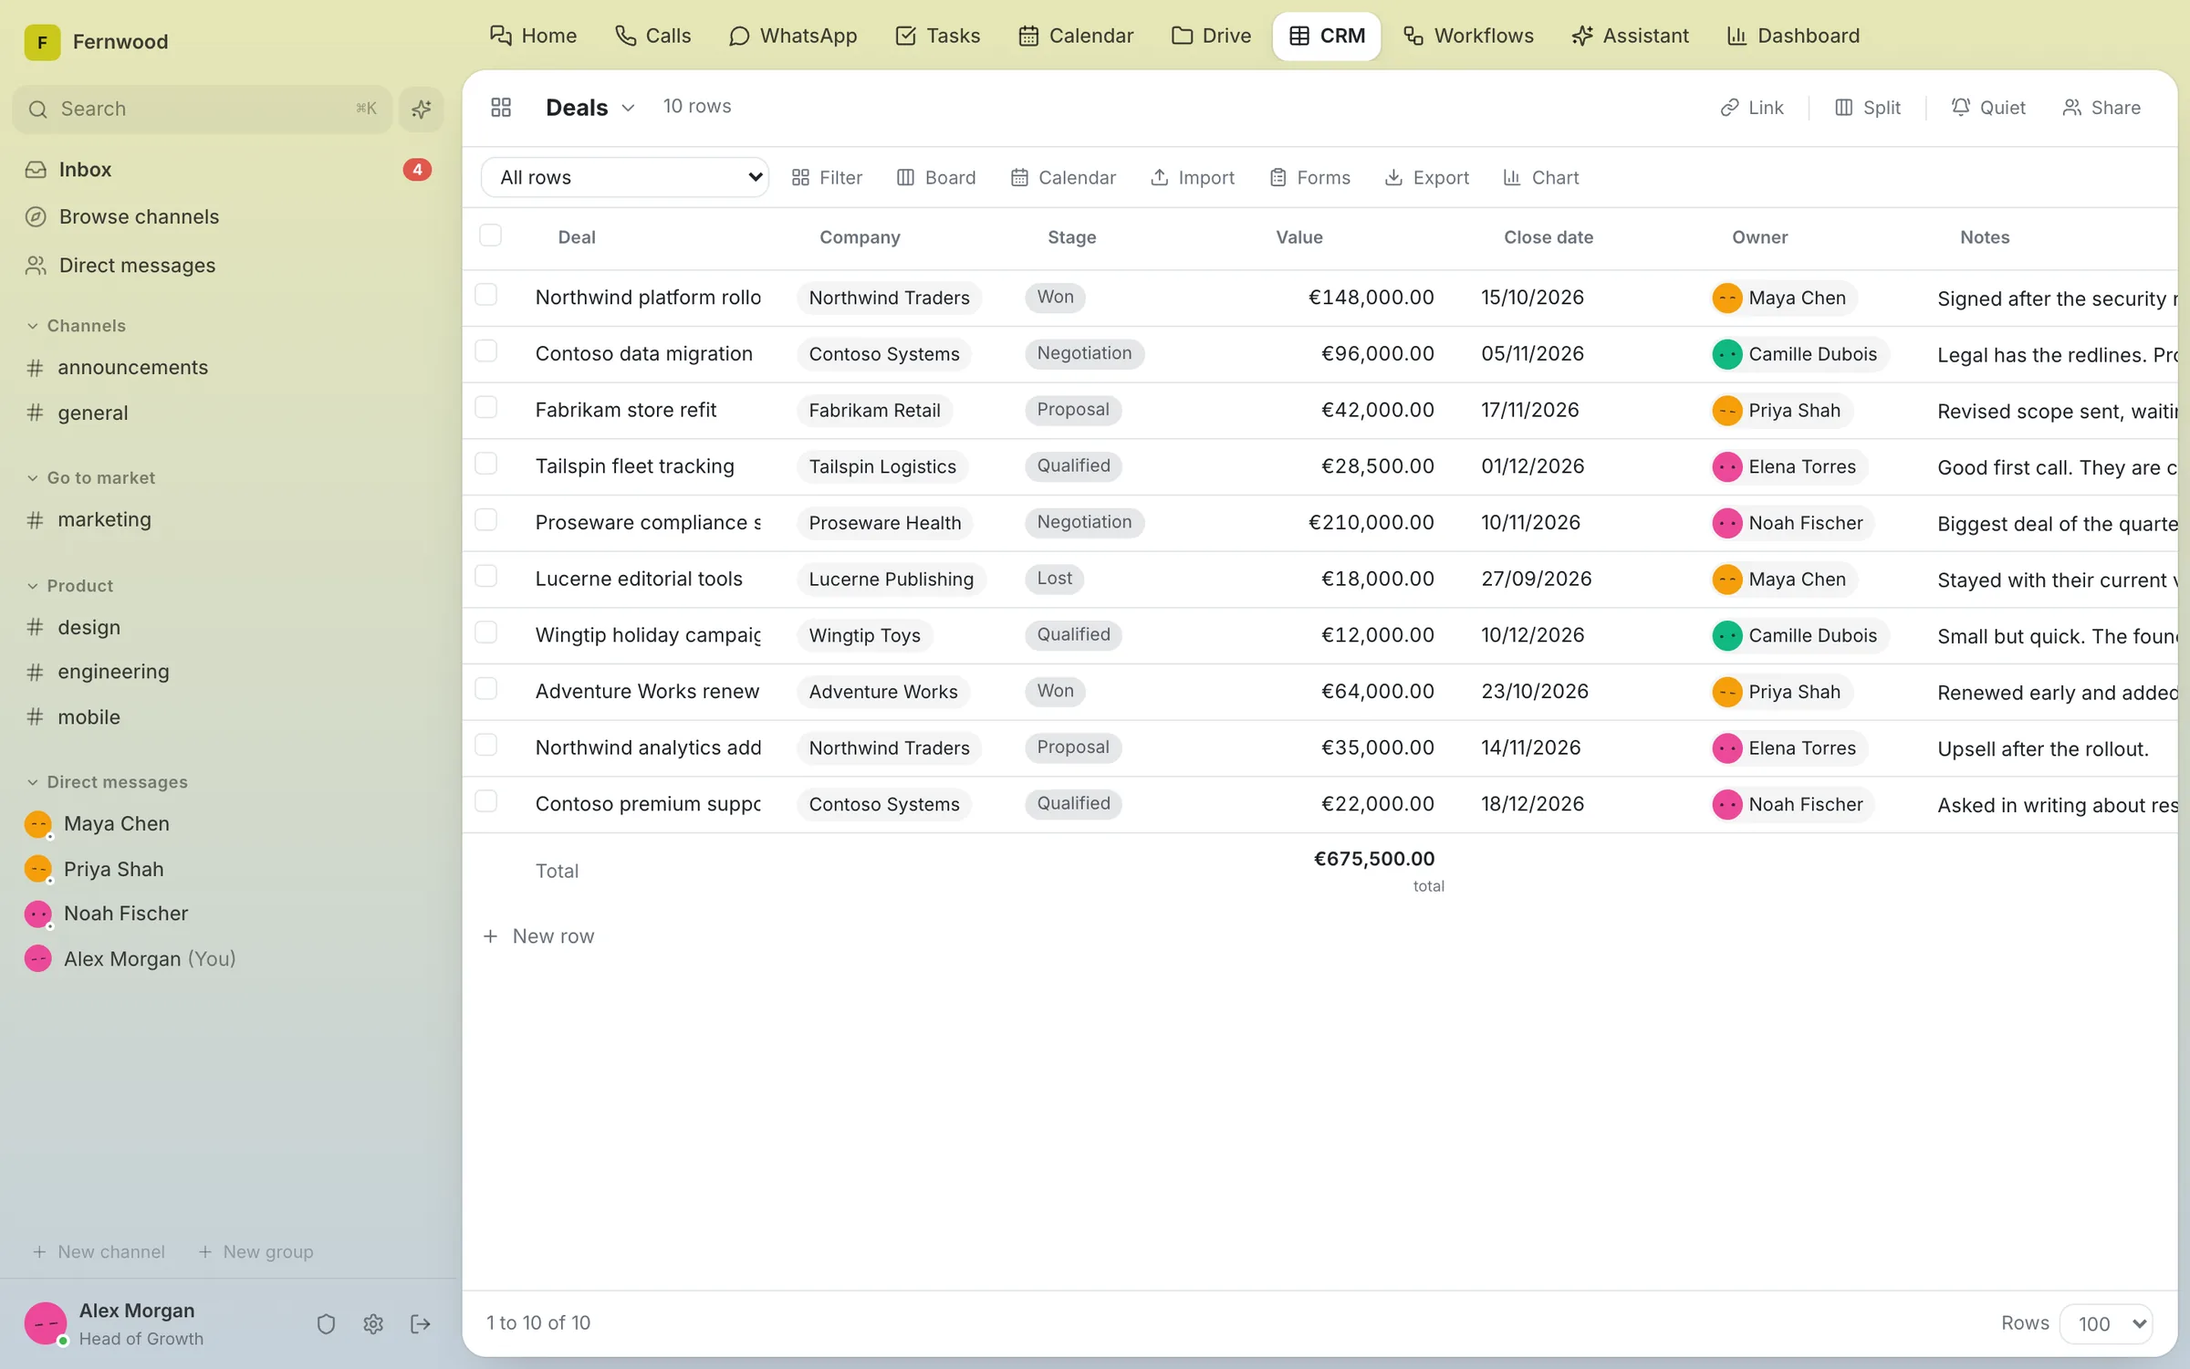The width and height of the screenshot is (2190, 1369).
Task: Collapse the Go to market section
Action: 91,478
